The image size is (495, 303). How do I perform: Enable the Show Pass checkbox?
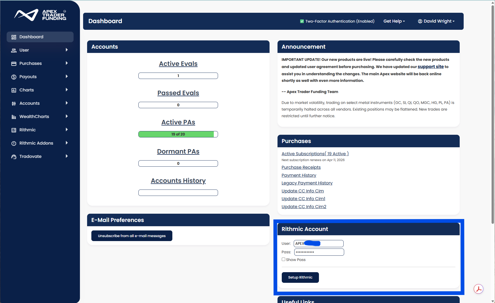[283, 259]
